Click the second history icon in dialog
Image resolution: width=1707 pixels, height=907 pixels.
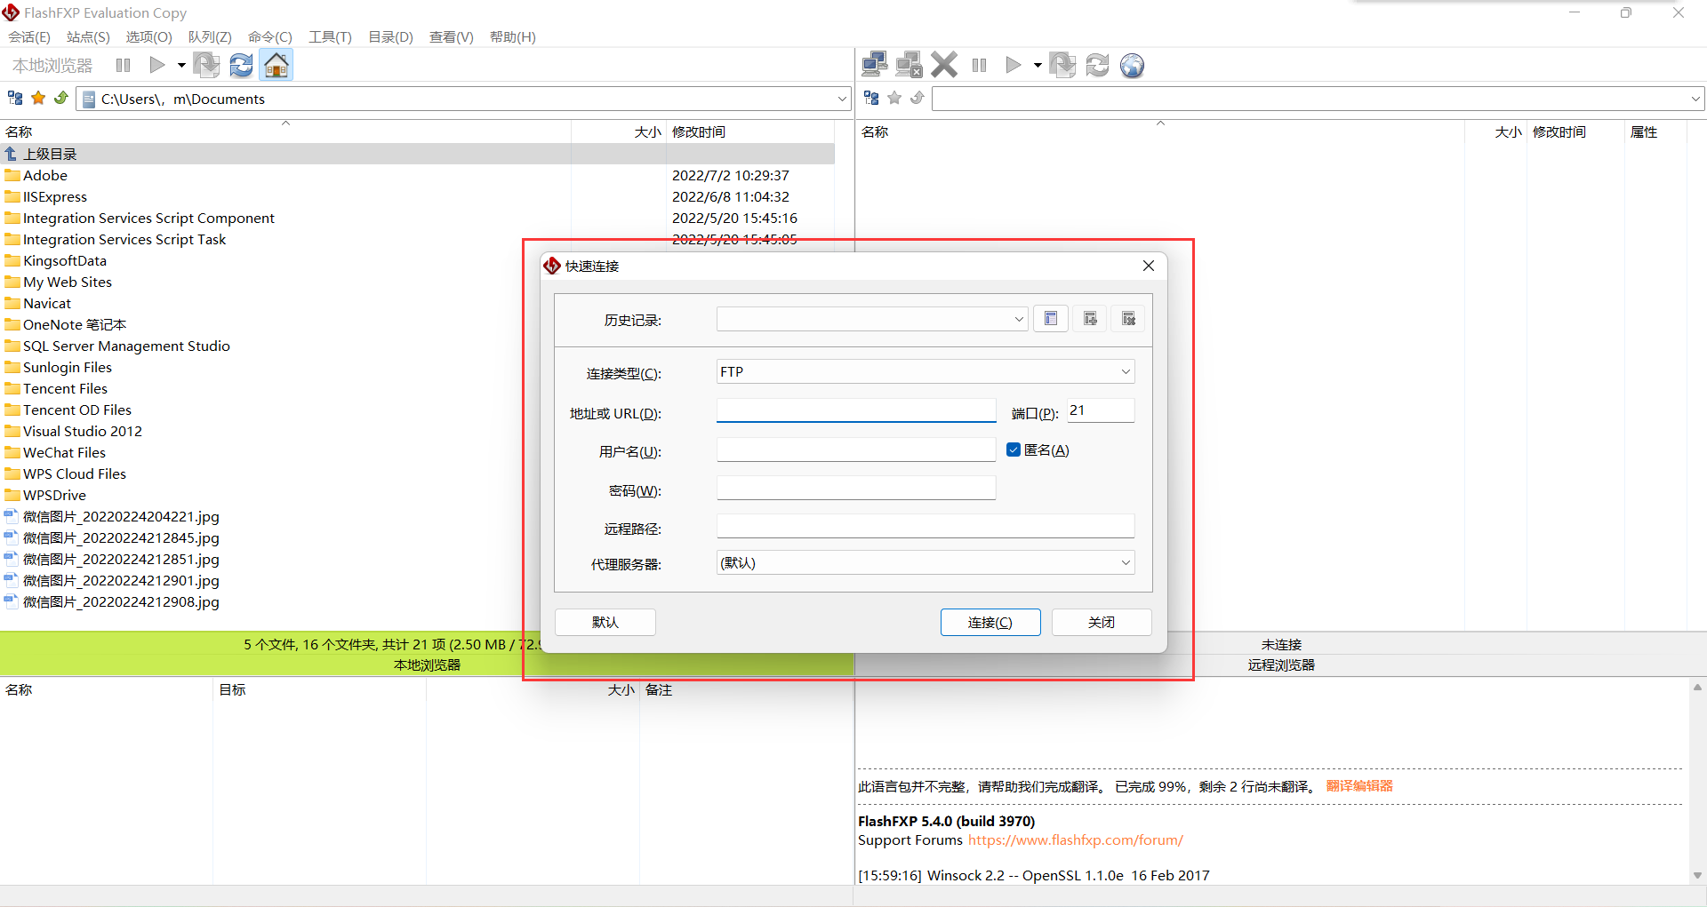coord(1090,318)
